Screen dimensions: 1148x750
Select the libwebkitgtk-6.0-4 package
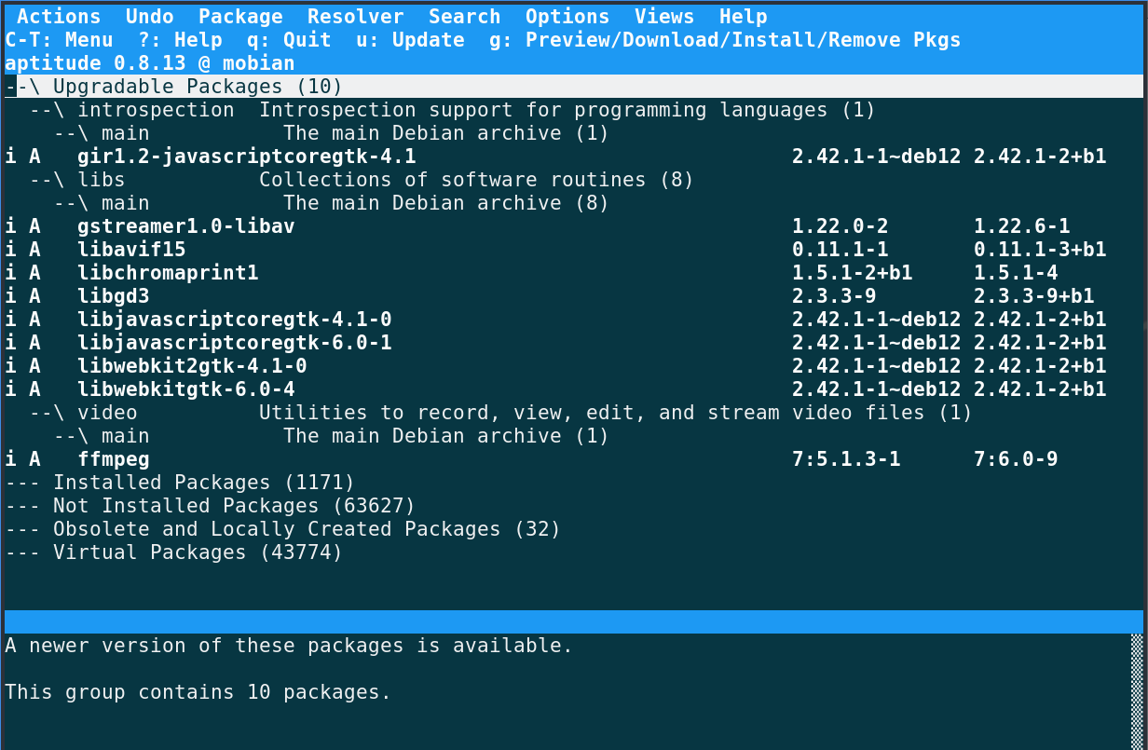pyautogui.click(x=574, y=389)
